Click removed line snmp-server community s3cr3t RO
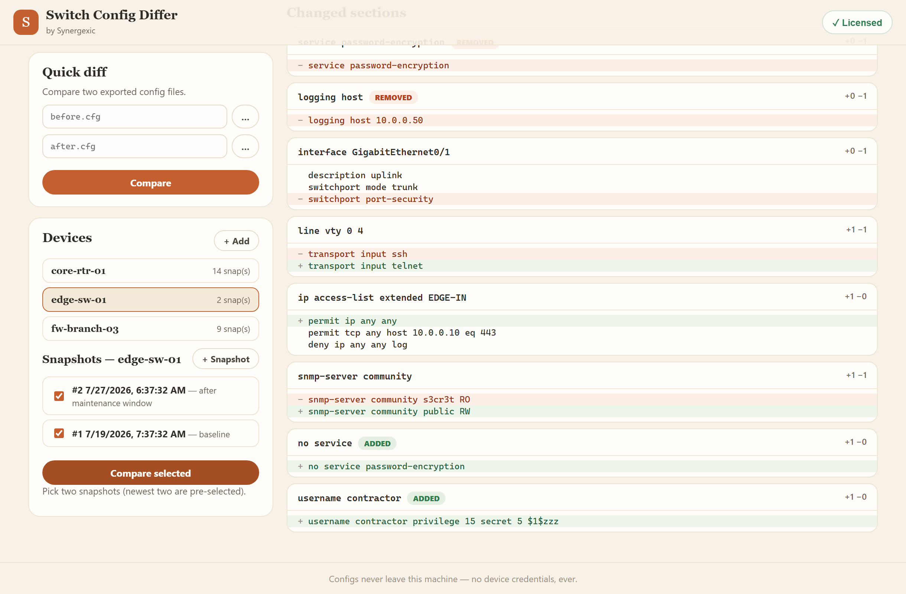Viewport: 906px width, 594px height. tap(582, 399)
